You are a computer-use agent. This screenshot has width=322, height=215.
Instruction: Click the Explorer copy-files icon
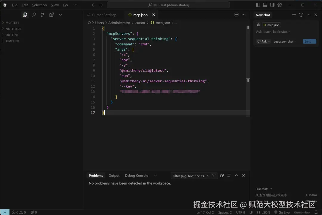[25, 14]
